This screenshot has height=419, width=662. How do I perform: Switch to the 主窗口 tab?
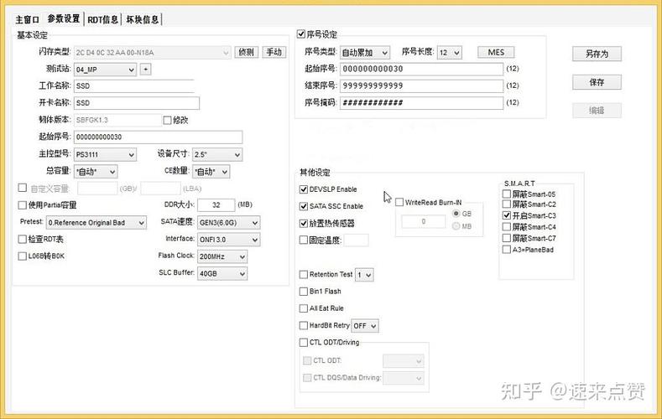point(28,19)
